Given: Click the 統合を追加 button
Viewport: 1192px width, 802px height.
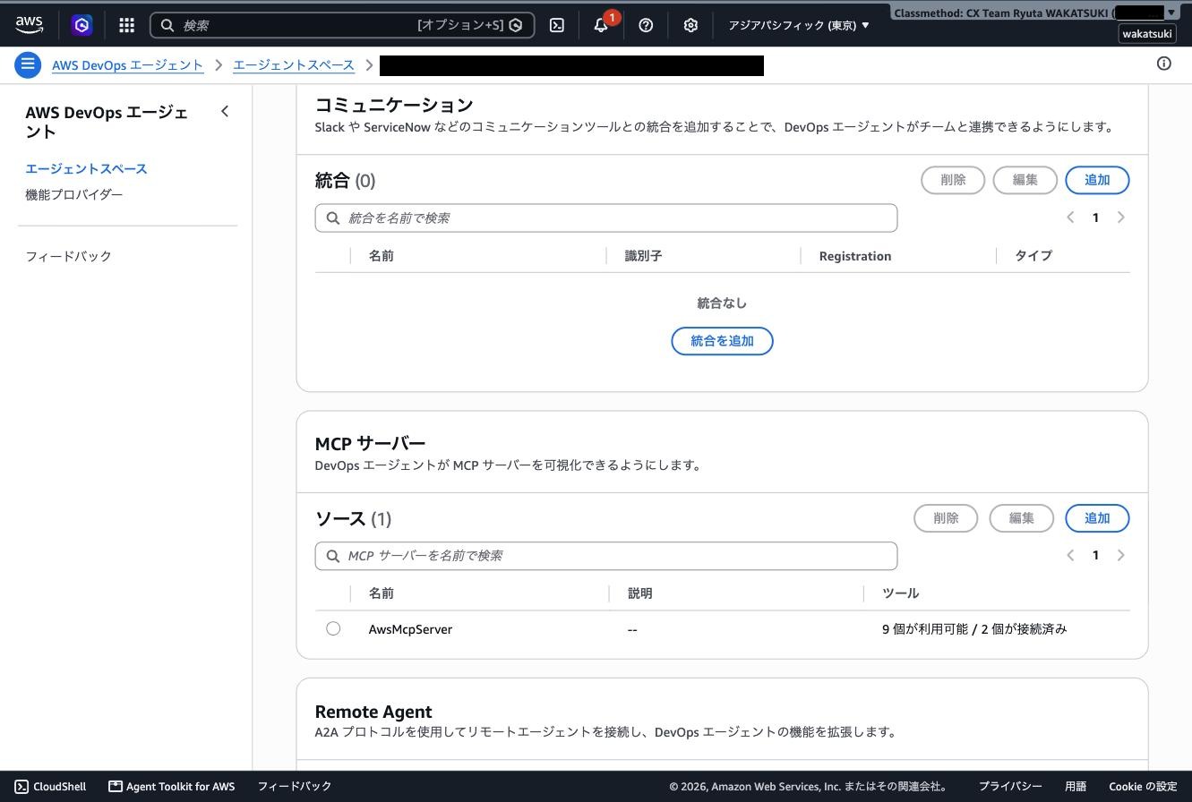Looking at the screenshot, I should 722,341.
